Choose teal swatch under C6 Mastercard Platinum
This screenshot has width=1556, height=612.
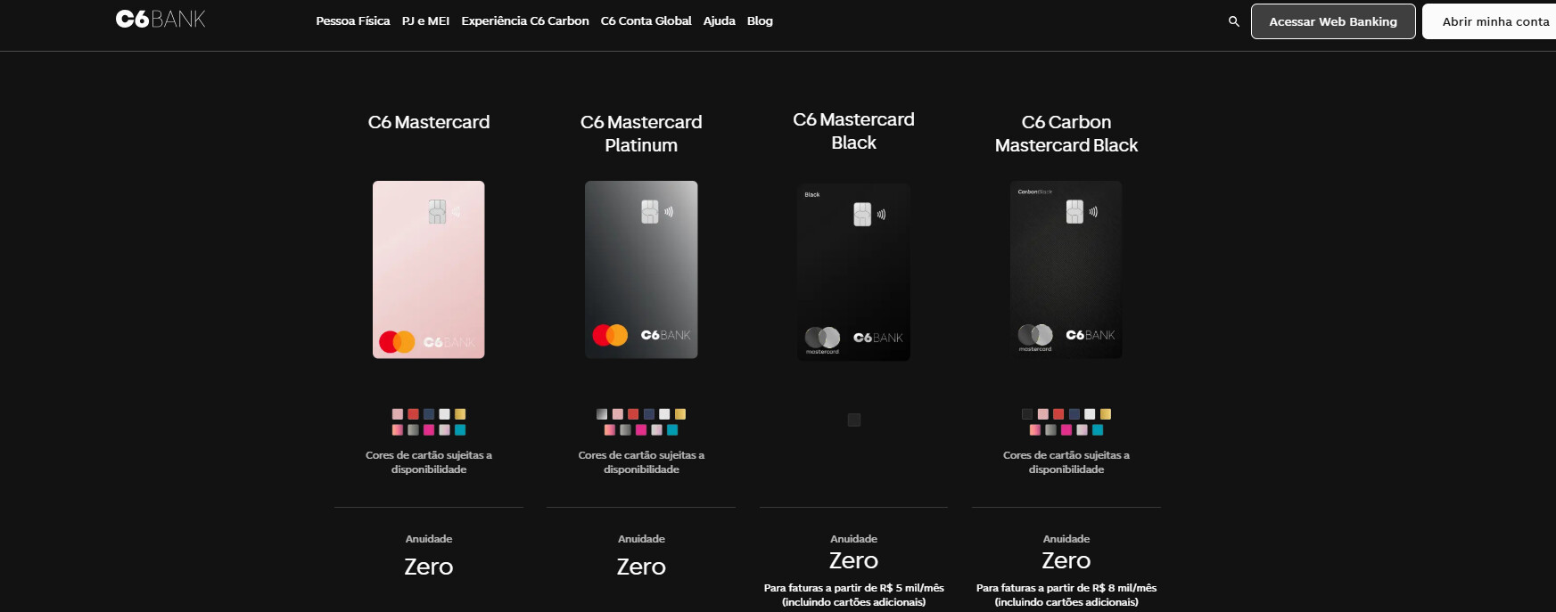(672, 430)
